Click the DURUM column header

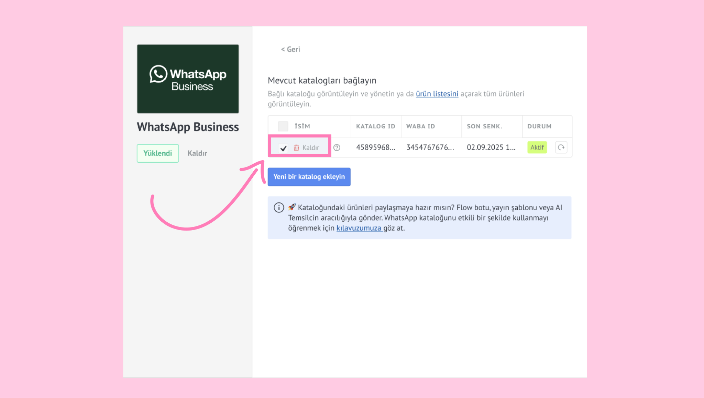pyautogui.click(x=539, y=126)
